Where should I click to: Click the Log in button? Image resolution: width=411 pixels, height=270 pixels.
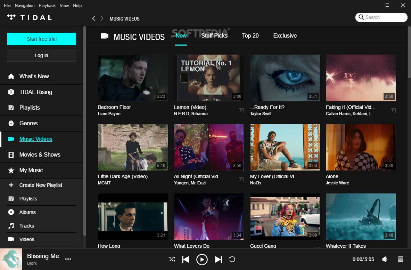point(41,55)
